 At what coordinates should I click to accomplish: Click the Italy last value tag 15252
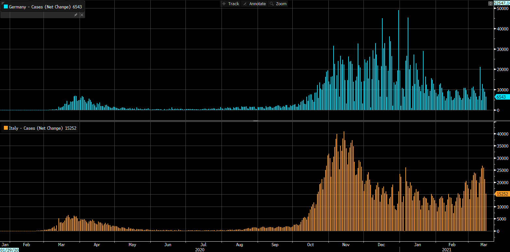pos(502,194)
